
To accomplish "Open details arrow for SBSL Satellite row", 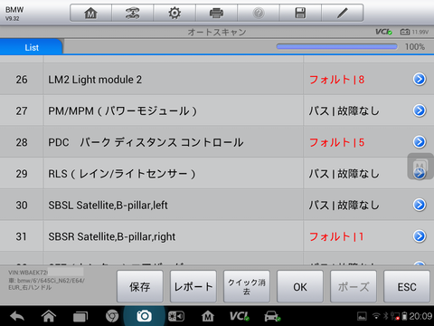I will point(420,205).
